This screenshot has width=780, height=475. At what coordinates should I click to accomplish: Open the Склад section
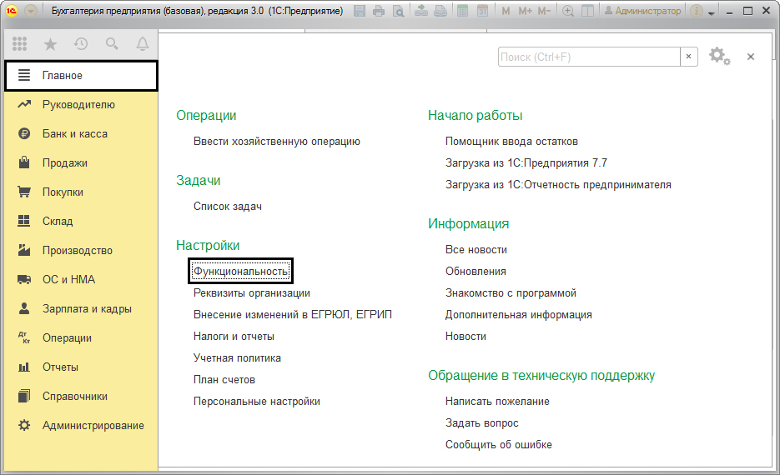coord(81,221)
